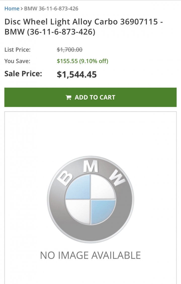
Task: Open the BMW logo placeholder image
Action: 90,199
